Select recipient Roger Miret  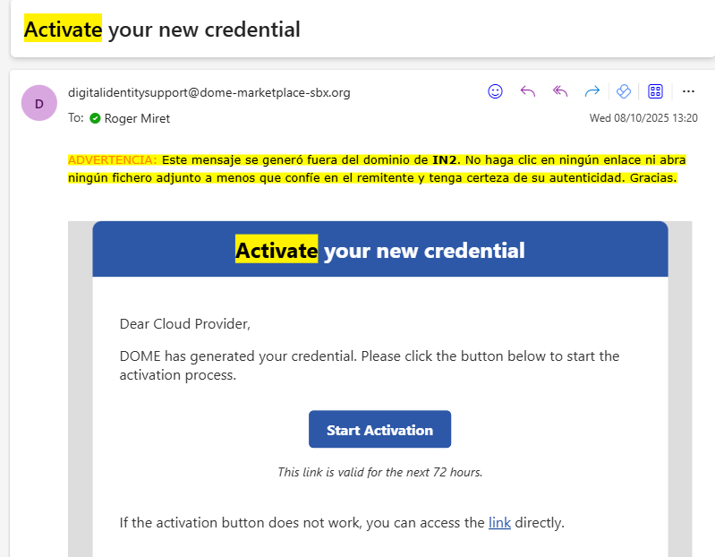tap(137, 118)
